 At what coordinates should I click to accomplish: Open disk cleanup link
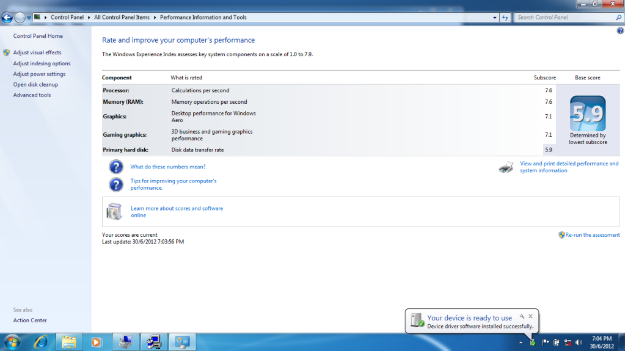click(35, 84)
